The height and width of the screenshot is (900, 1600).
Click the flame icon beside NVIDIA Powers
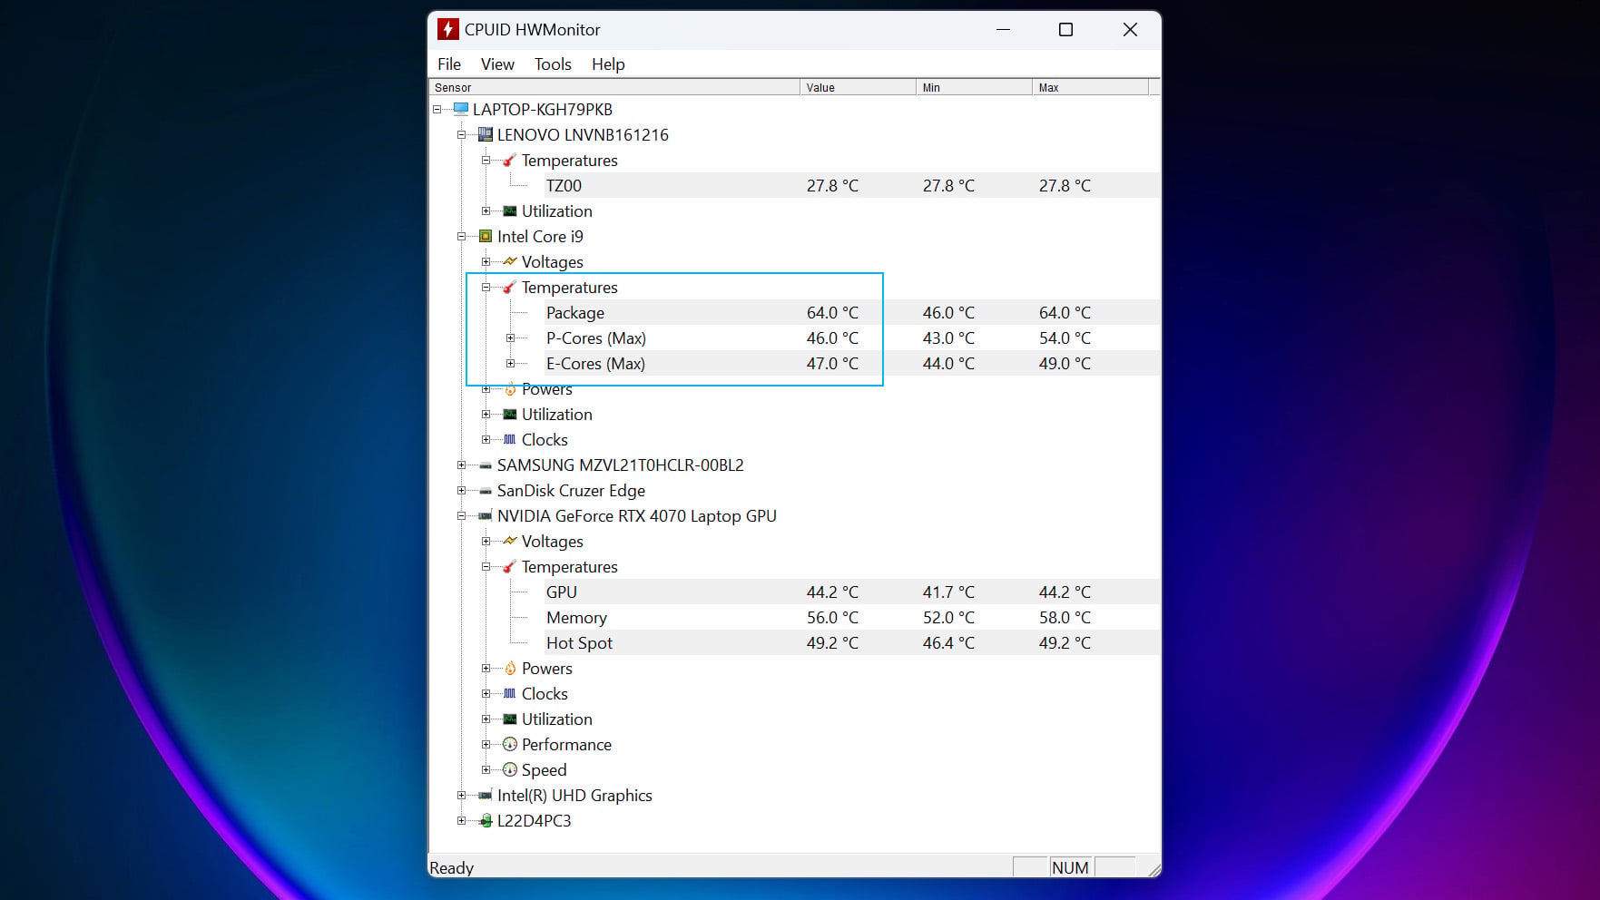click(x=510, y=668)
